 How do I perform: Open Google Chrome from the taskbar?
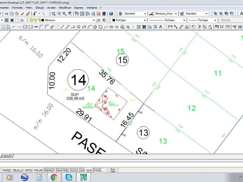54,177
